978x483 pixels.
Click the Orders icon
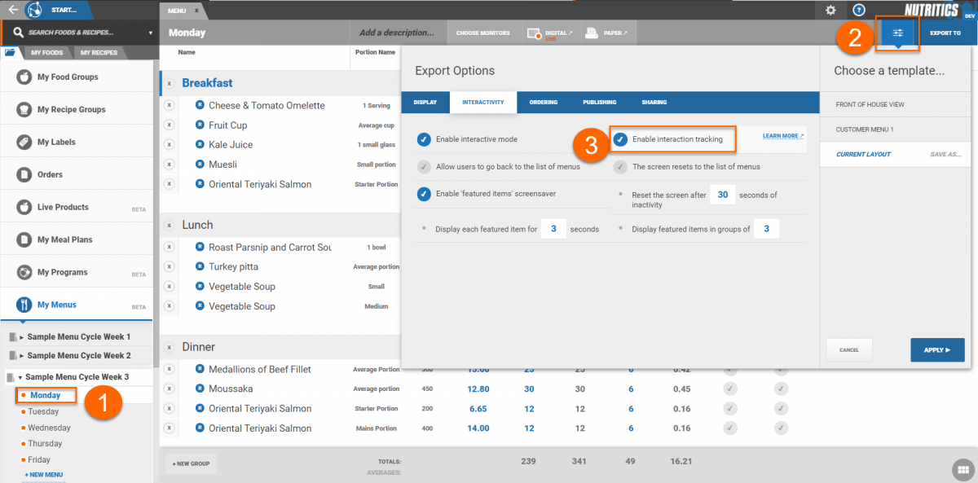(x=24, y=174)
